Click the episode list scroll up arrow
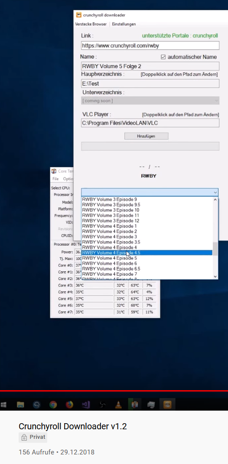This screenshot has width=228, height=464. click(215, 200)
